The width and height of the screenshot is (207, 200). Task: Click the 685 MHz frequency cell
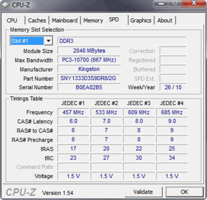[x=172, y=112]
